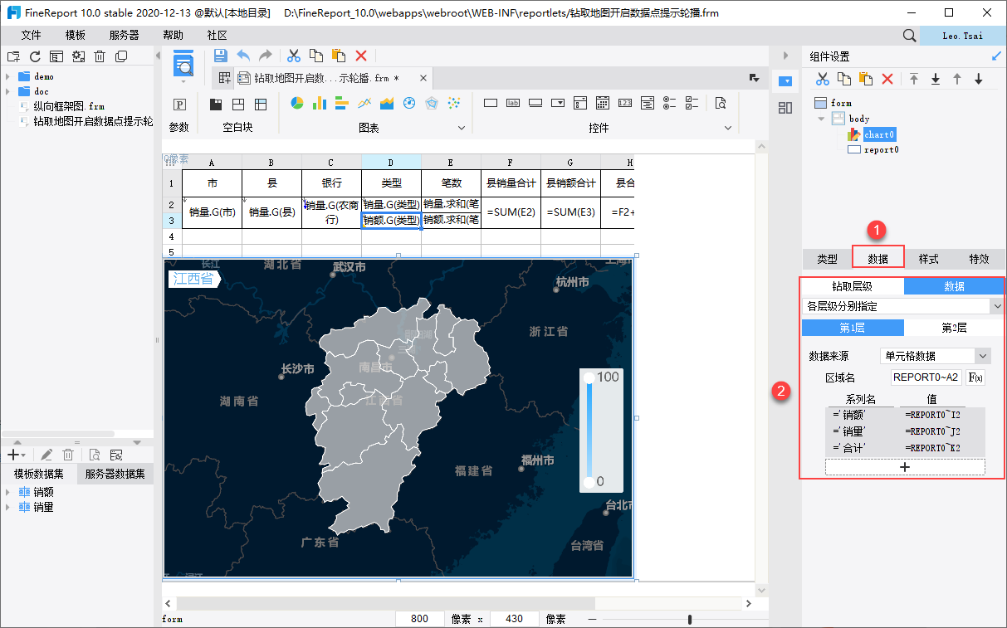The height and width of the screenshot is (628, 1007).
Task: Add the parameter panel (P) icon
Action: click(x=178, y=105)
